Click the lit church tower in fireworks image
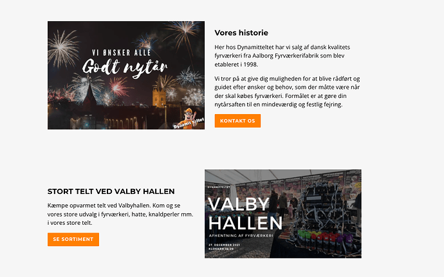Viewport: 444px width, 277px height. (x=159, y=93)
